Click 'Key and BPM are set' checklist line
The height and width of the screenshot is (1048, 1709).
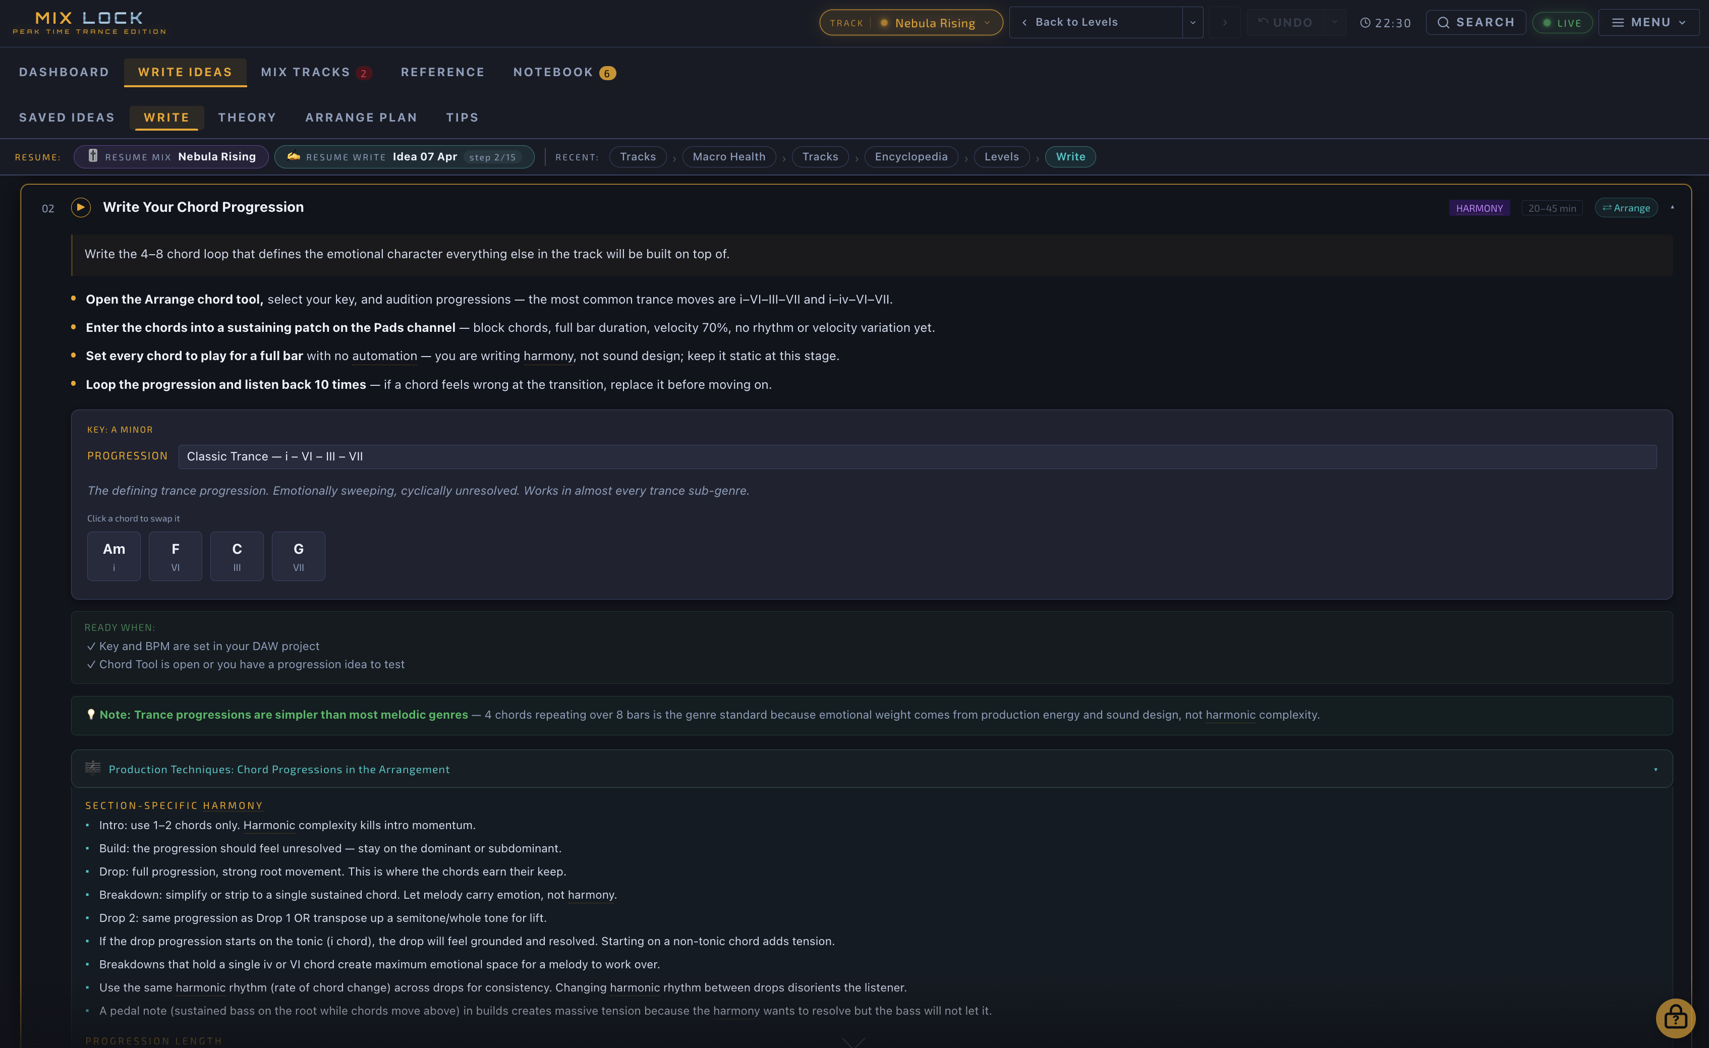point(203,647)
